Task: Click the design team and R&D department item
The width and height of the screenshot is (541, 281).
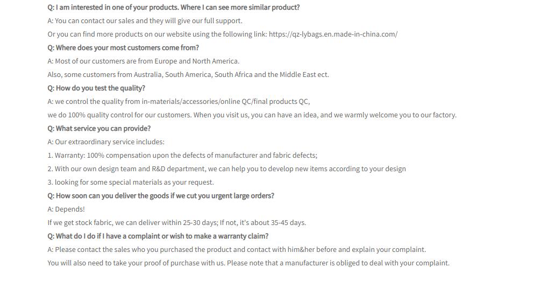Action: click(227, 169)
